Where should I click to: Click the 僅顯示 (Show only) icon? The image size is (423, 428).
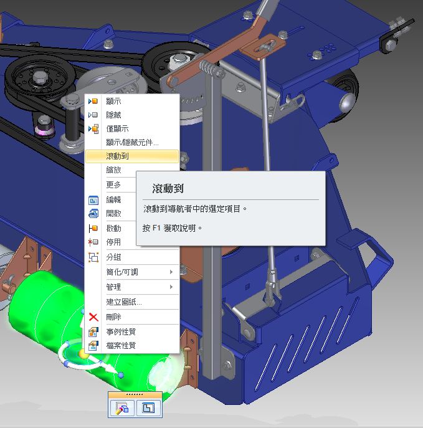coord(93,128)
